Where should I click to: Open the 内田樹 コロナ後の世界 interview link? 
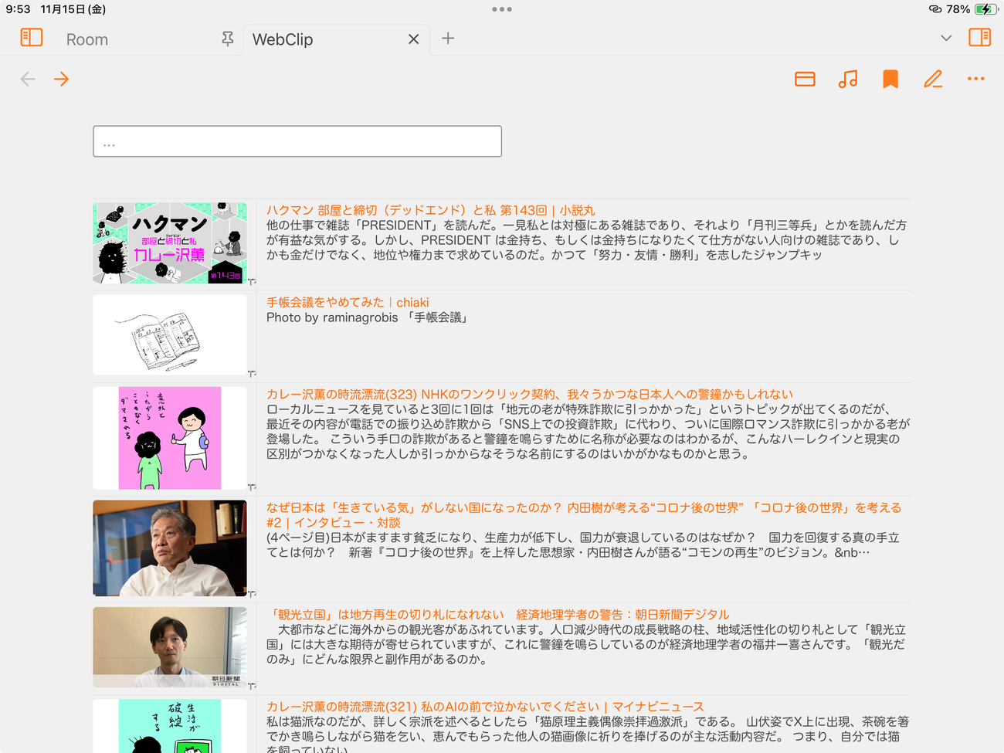coord(584,515)
